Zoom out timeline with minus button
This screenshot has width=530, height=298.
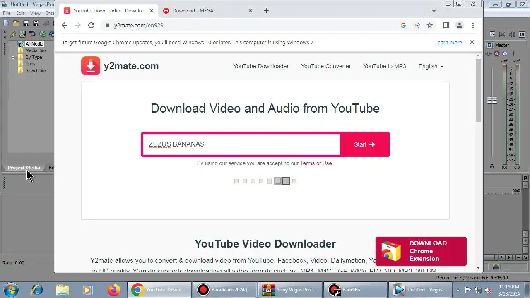[518, 257]
